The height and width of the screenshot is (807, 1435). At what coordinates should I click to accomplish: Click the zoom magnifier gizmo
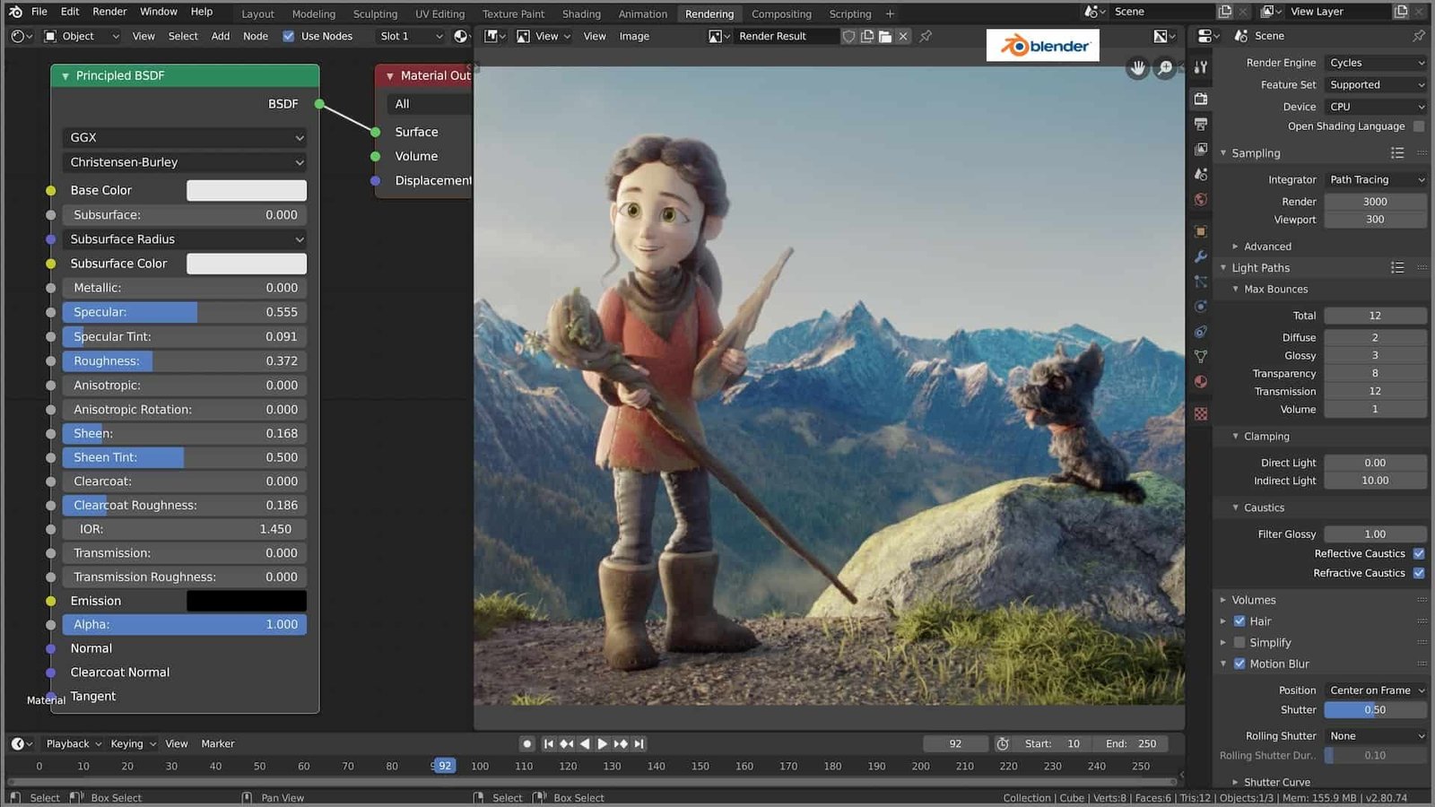[x=1165, y=68]
